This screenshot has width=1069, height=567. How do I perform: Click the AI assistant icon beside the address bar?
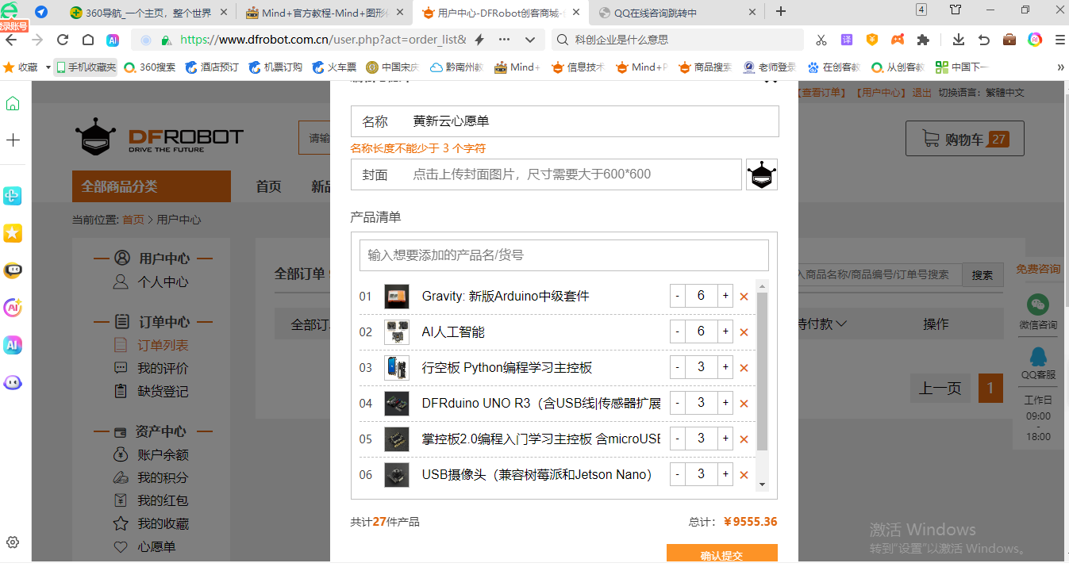[113, 40]
